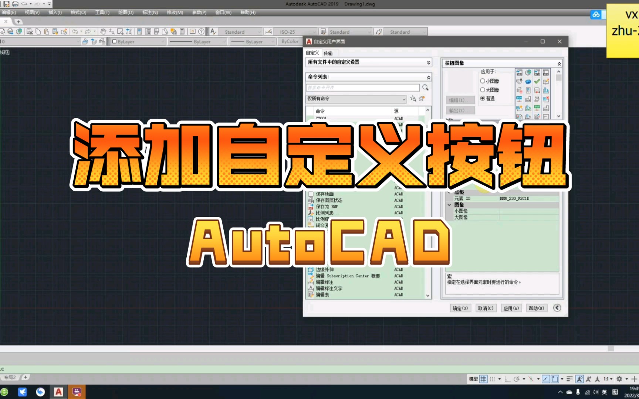Toggle 2D Object Snap in status bar

555,379
